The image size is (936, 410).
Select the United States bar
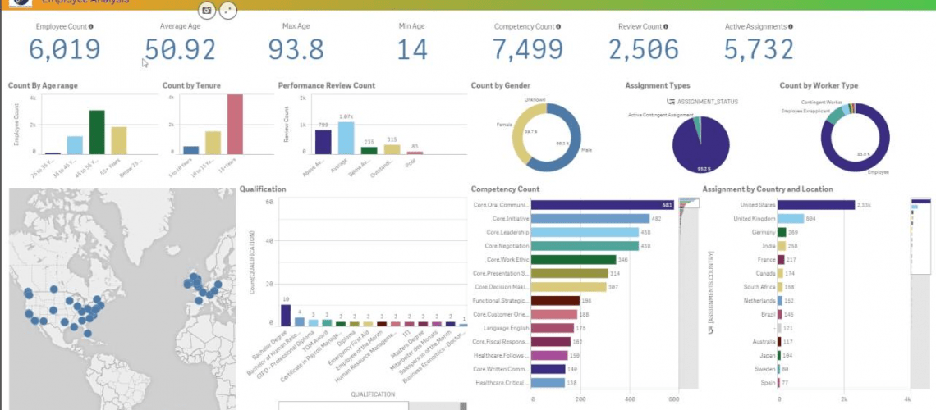pyautogui.click(x=816, y=205)
